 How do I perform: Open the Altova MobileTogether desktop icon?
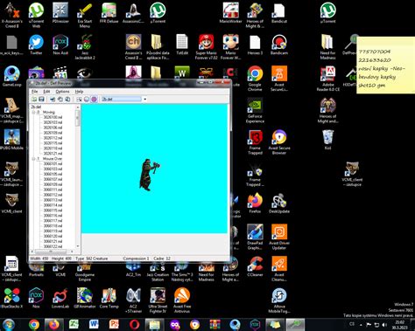(x=279, y=300)
